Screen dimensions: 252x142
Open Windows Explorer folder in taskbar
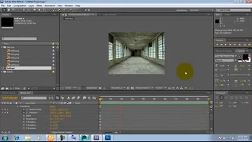point(28,138)
